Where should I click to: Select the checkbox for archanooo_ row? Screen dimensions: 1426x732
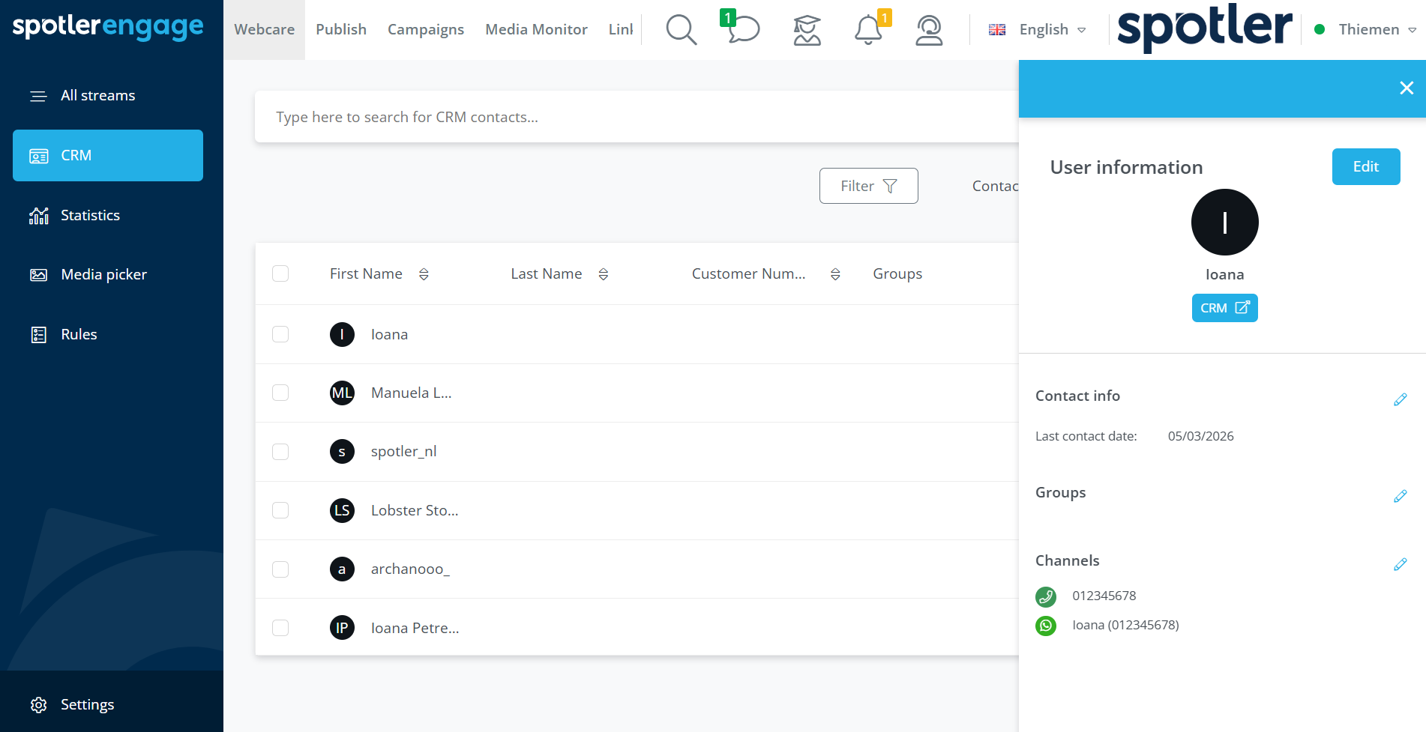point(280,569)
